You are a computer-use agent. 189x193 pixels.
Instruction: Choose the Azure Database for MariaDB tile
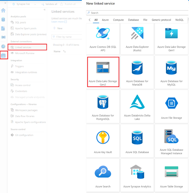[x=137, y=72]
